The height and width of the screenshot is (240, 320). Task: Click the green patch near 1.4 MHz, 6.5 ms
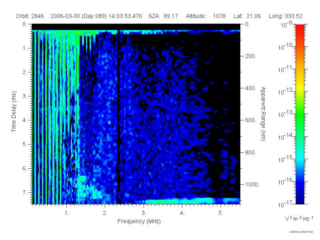point(82,179)
